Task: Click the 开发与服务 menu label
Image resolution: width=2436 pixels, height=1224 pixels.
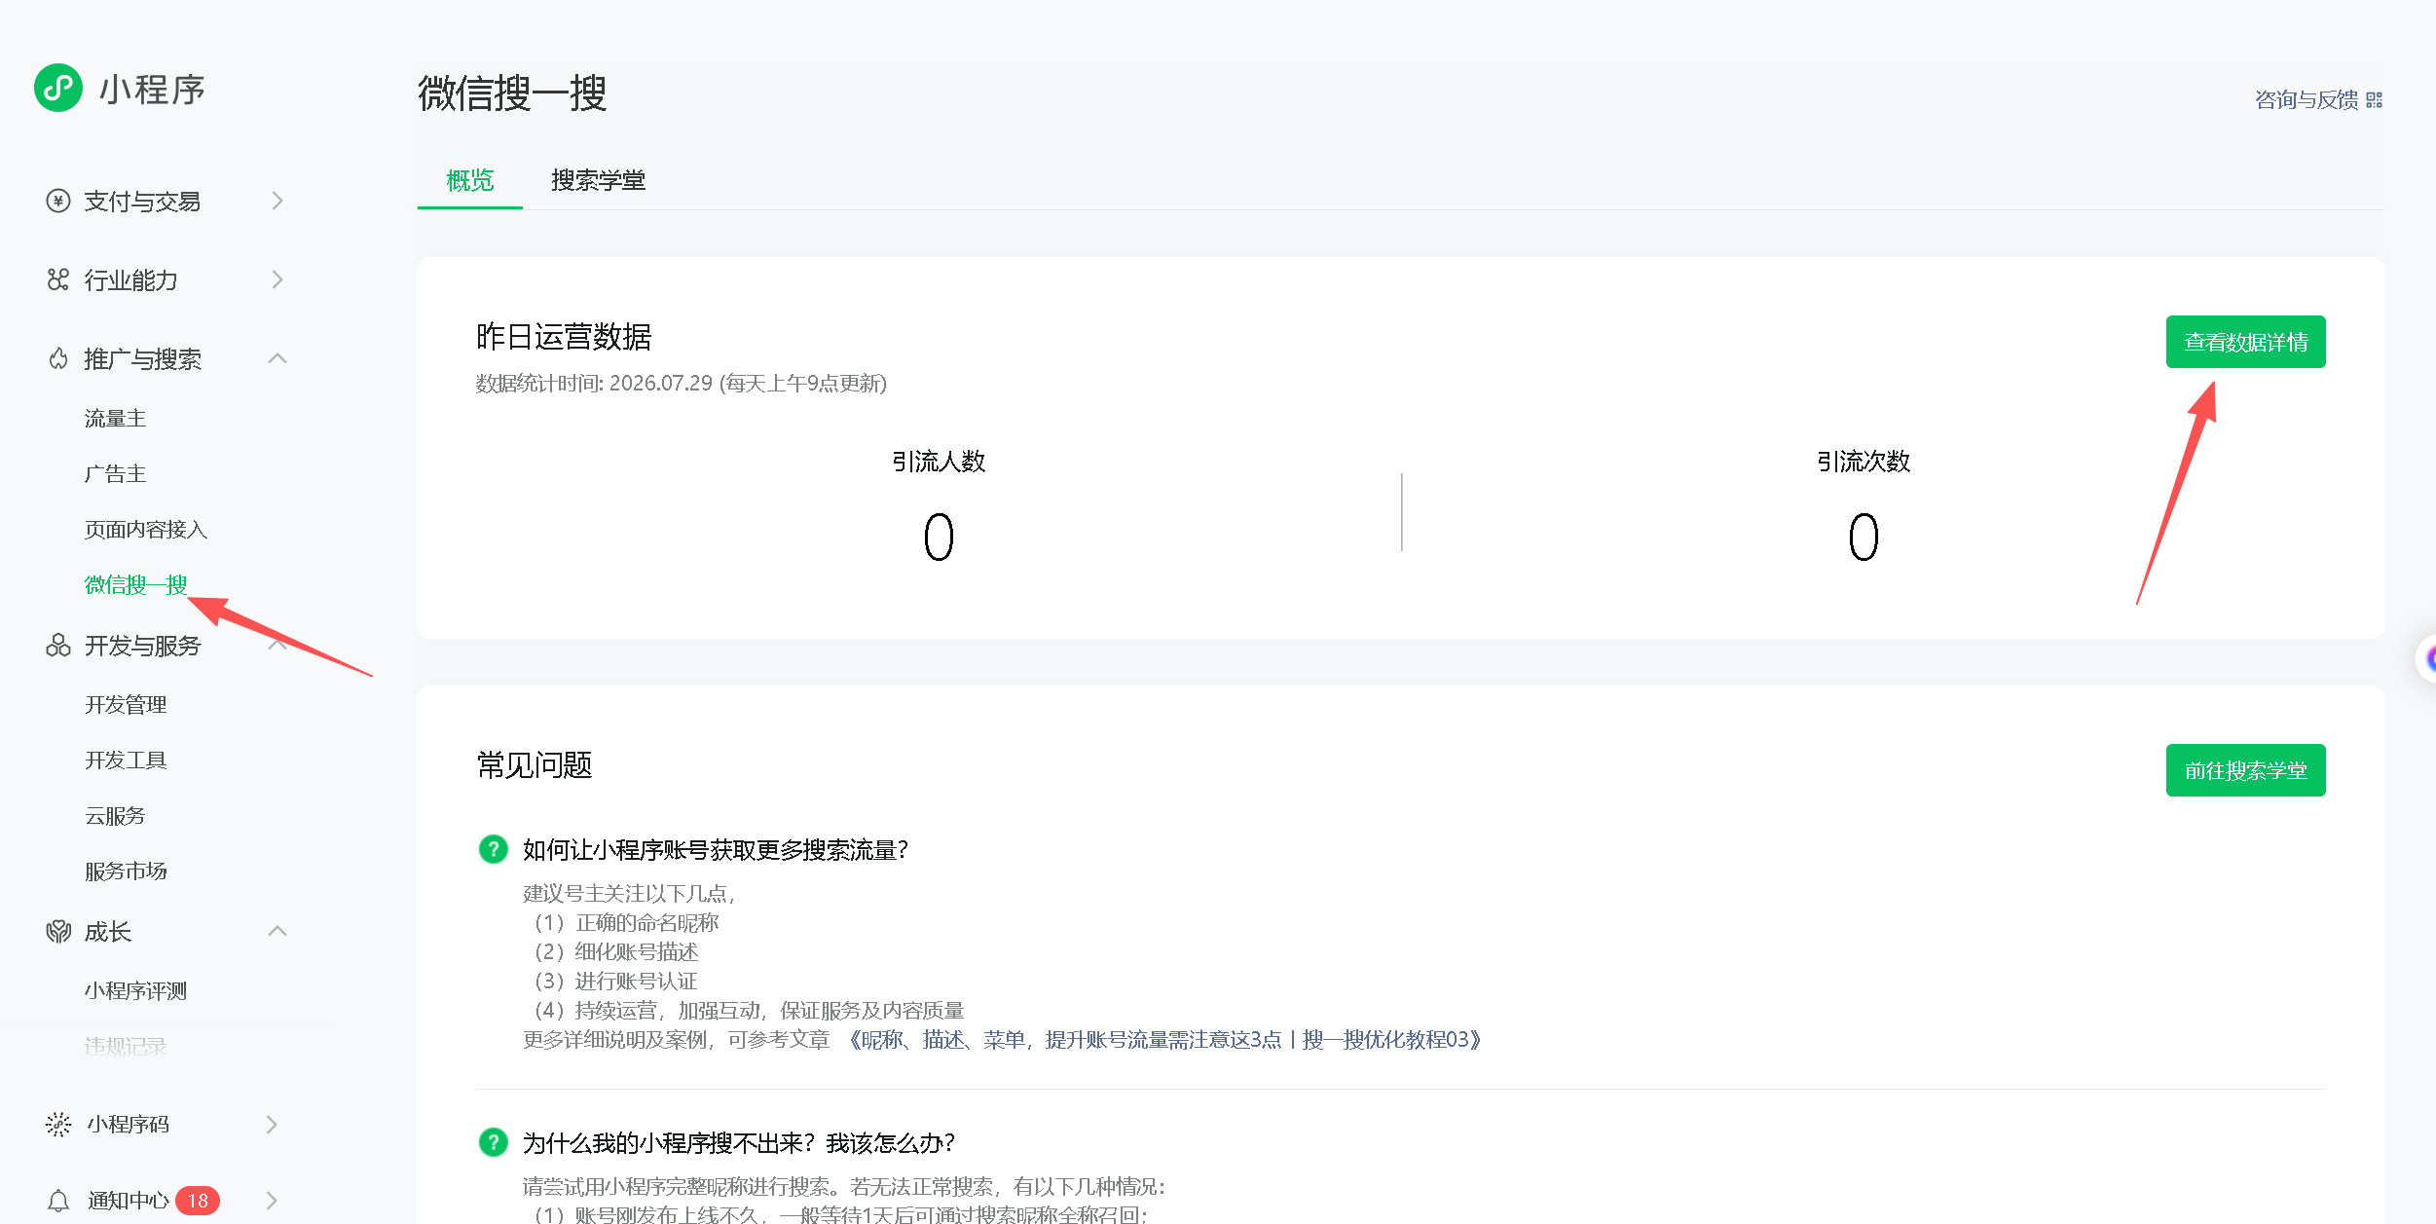Action: [142, 645]
